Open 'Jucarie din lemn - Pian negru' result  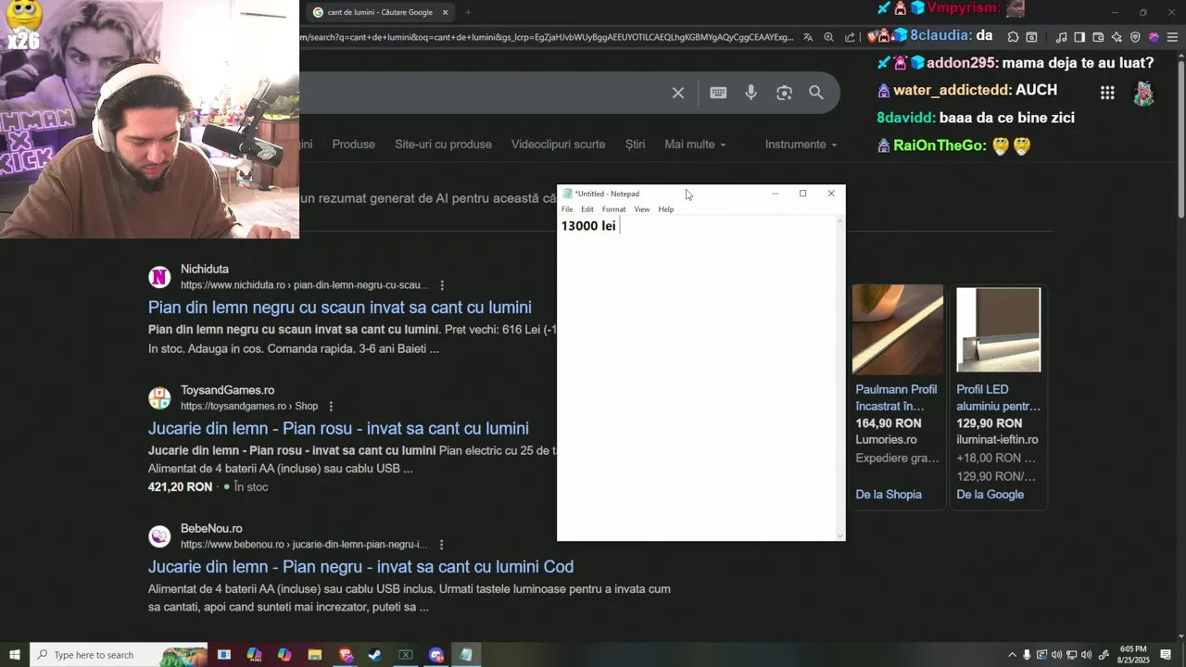click(x=360, y=567)
